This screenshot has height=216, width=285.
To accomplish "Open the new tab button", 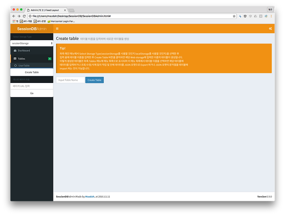I will 71,10.
